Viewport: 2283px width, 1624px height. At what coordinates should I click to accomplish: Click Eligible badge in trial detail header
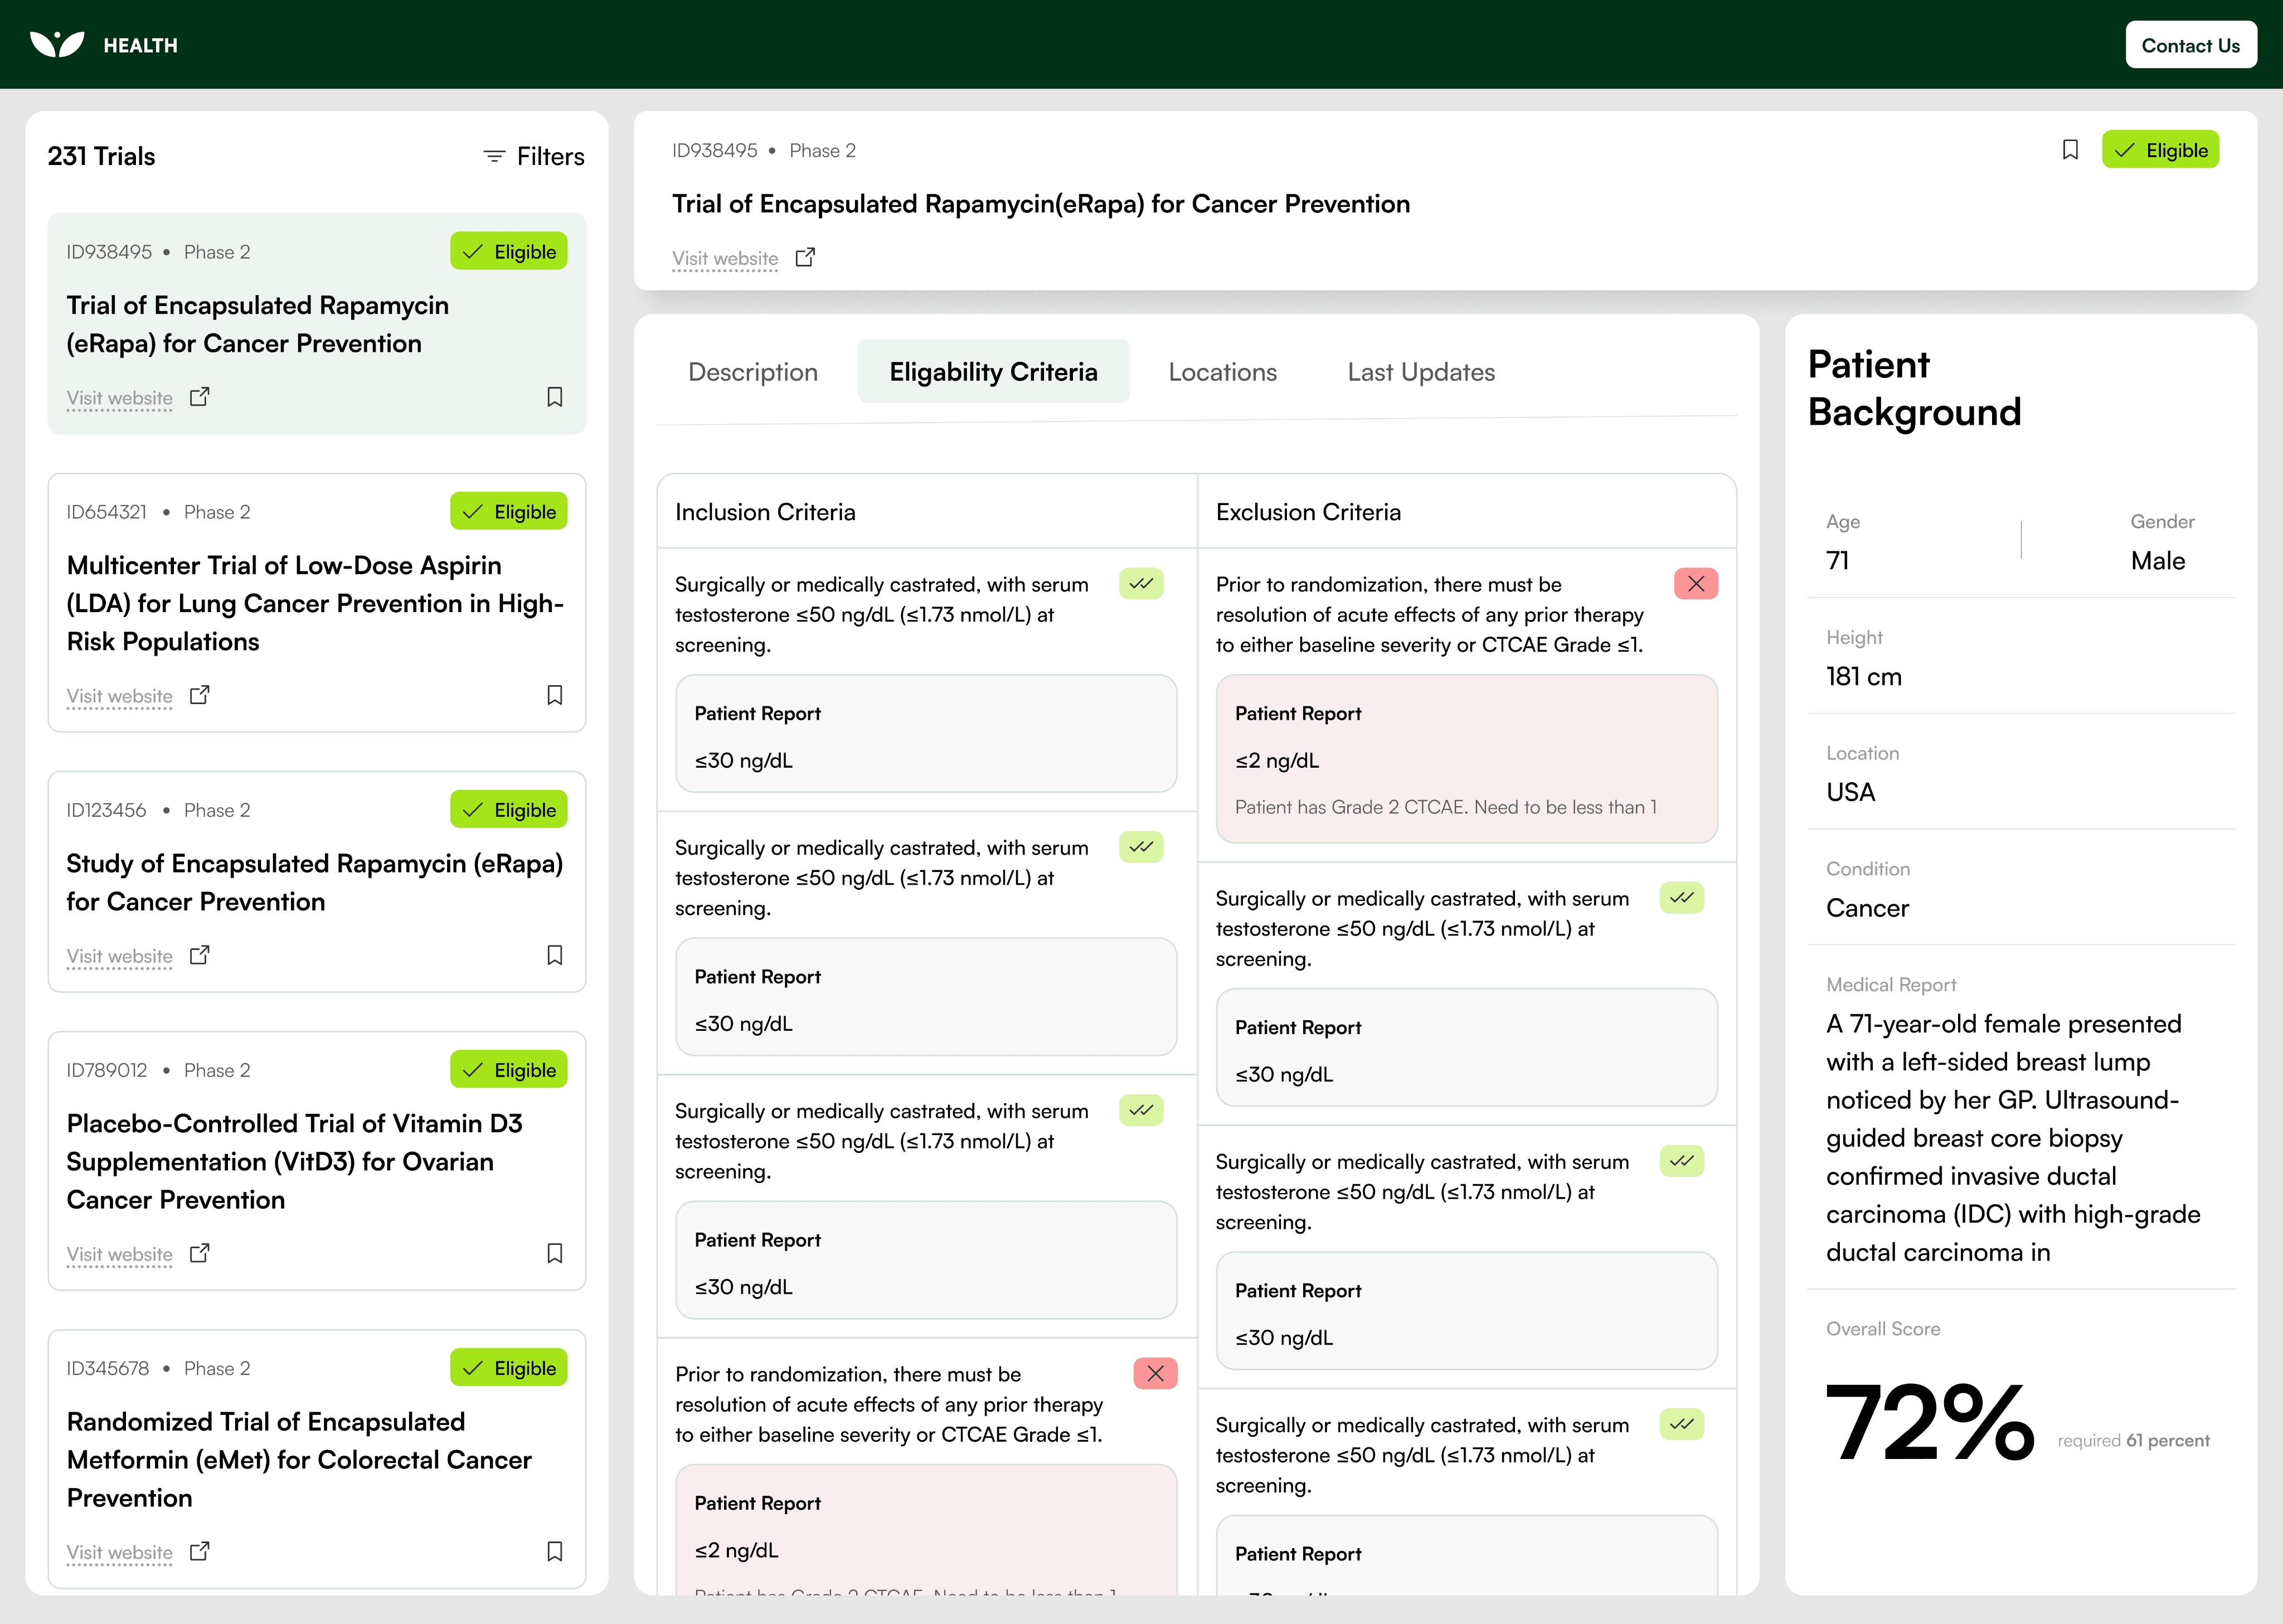click(2160, 150)
